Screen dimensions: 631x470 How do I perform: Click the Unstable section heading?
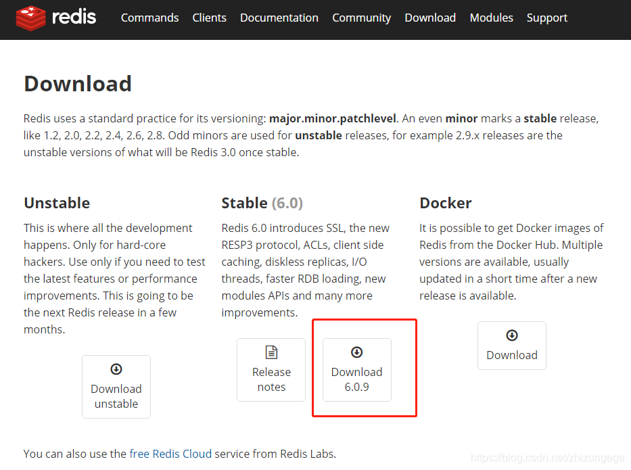[57, 203]
